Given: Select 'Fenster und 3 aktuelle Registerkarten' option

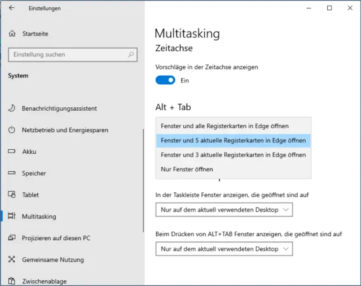Looking at the screenshot, I should click(232, 155).
